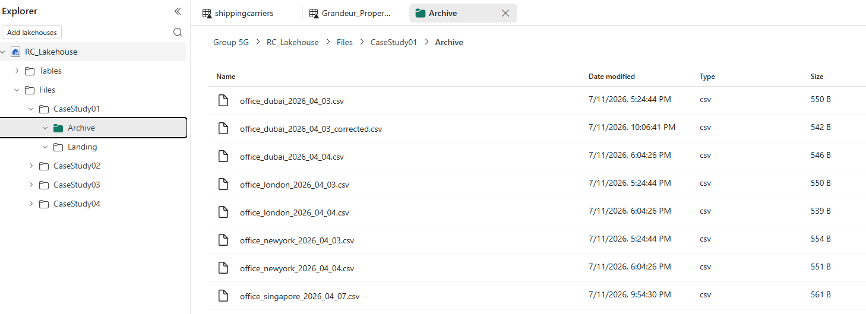Click the CaseStudy04 folder icon

point(44,204)
